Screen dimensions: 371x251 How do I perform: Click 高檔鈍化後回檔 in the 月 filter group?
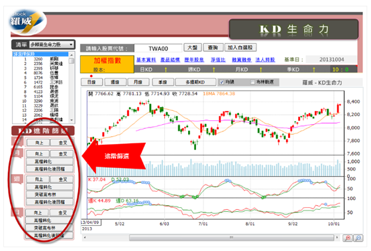tap(50, 169)
